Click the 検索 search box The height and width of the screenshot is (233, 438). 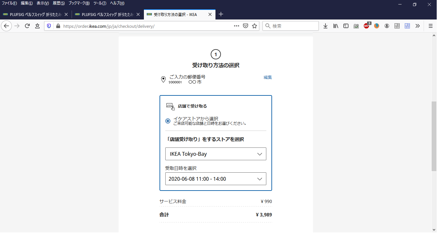click(291, 26)
